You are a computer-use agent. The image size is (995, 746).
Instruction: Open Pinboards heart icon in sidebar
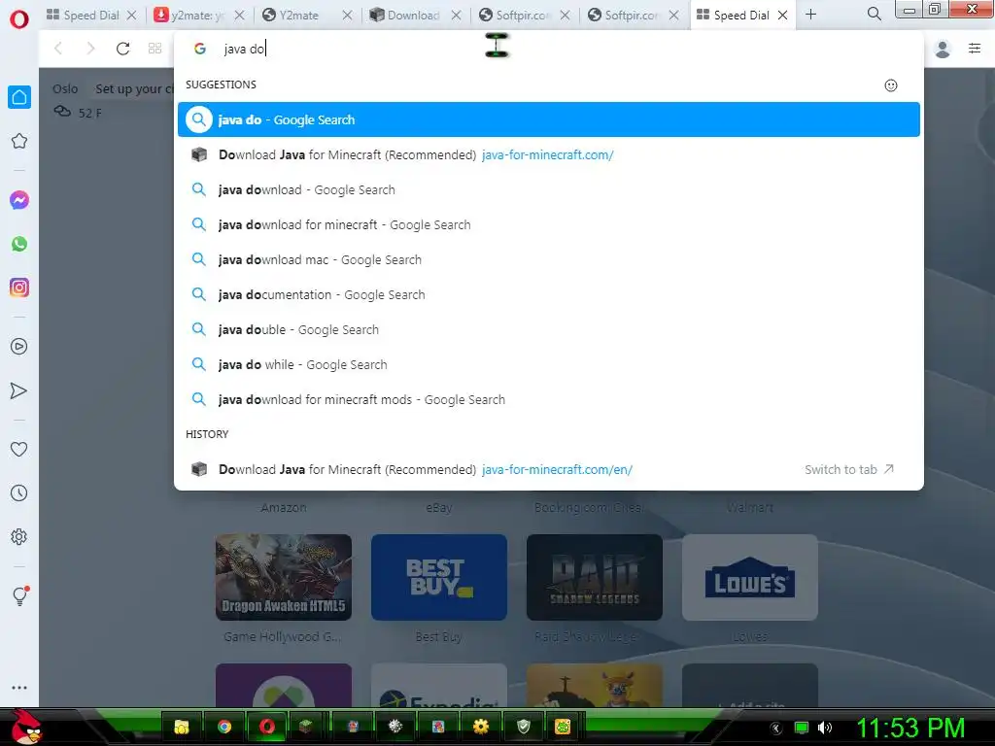[19, 449]
